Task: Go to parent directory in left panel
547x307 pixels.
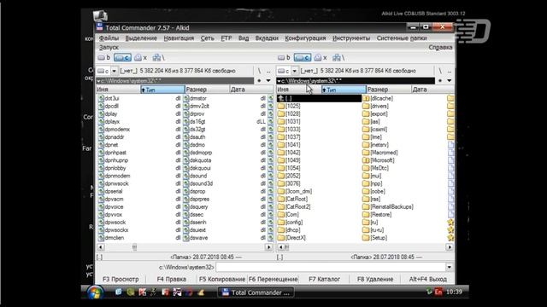Action: 268,71
